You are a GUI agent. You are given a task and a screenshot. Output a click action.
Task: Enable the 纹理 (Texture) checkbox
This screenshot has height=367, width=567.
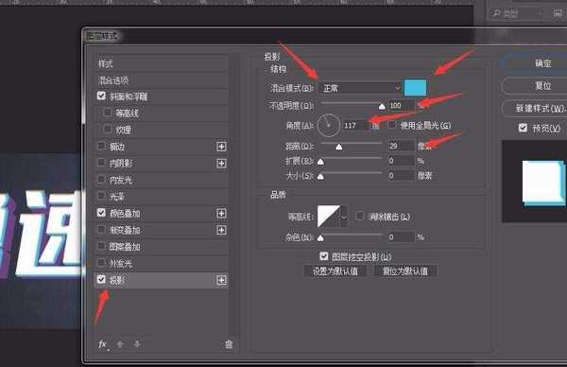[108, 130]
